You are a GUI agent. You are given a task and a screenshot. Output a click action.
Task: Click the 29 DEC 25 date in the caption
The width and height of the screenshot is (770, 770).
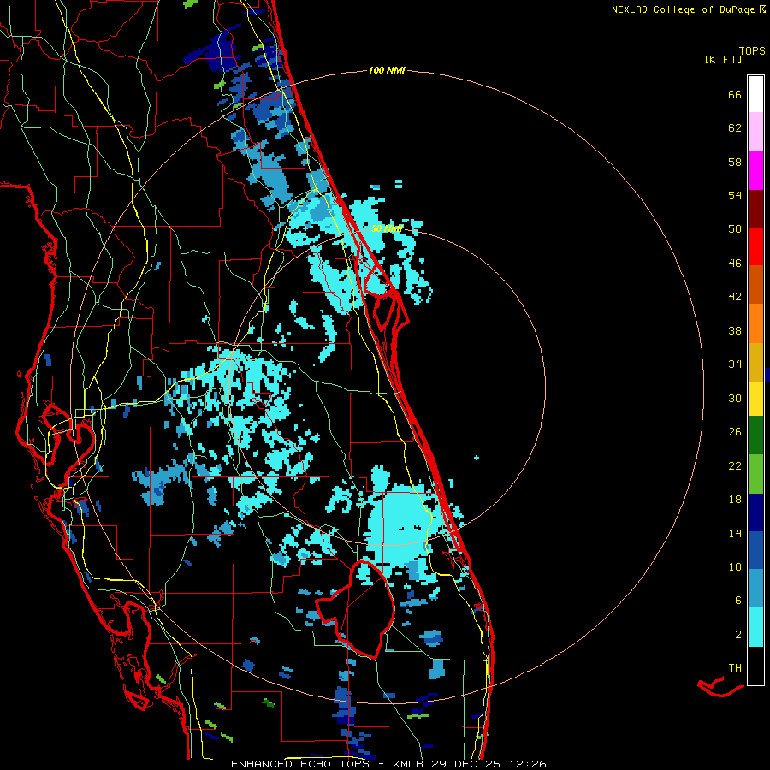tap(466, 764)
